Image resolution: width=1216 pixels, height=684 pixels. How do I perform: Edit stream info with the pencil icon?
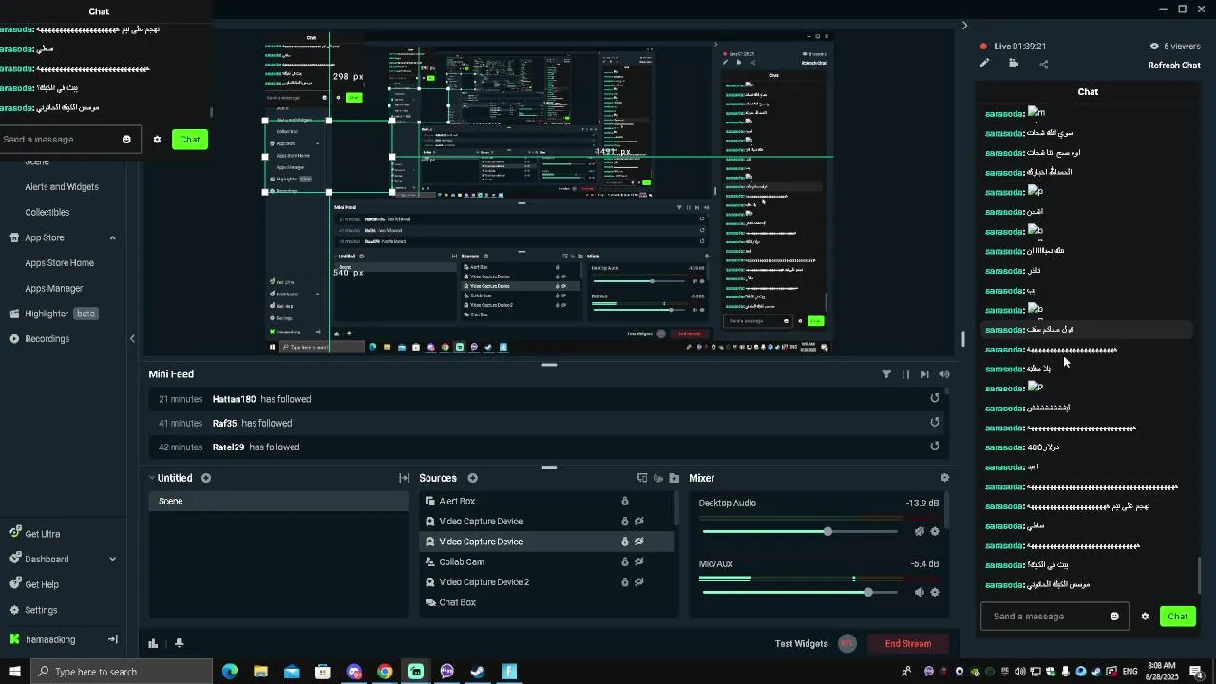pos(984,64)
